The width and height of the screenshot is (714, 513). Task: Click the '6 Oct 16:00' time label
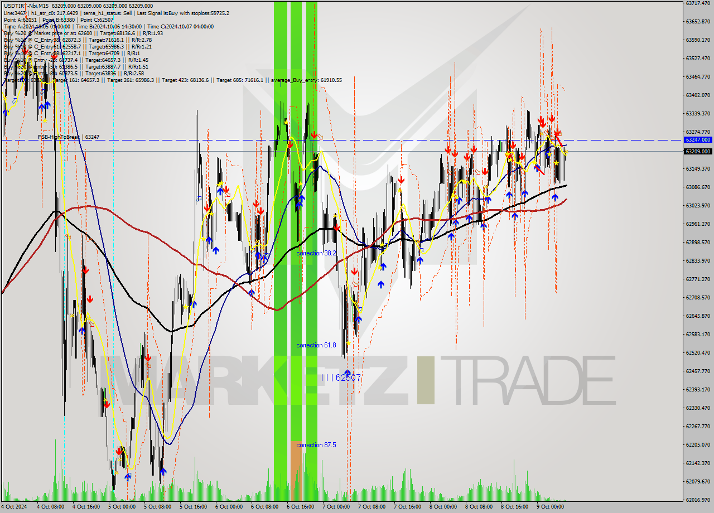click(301, 507)
